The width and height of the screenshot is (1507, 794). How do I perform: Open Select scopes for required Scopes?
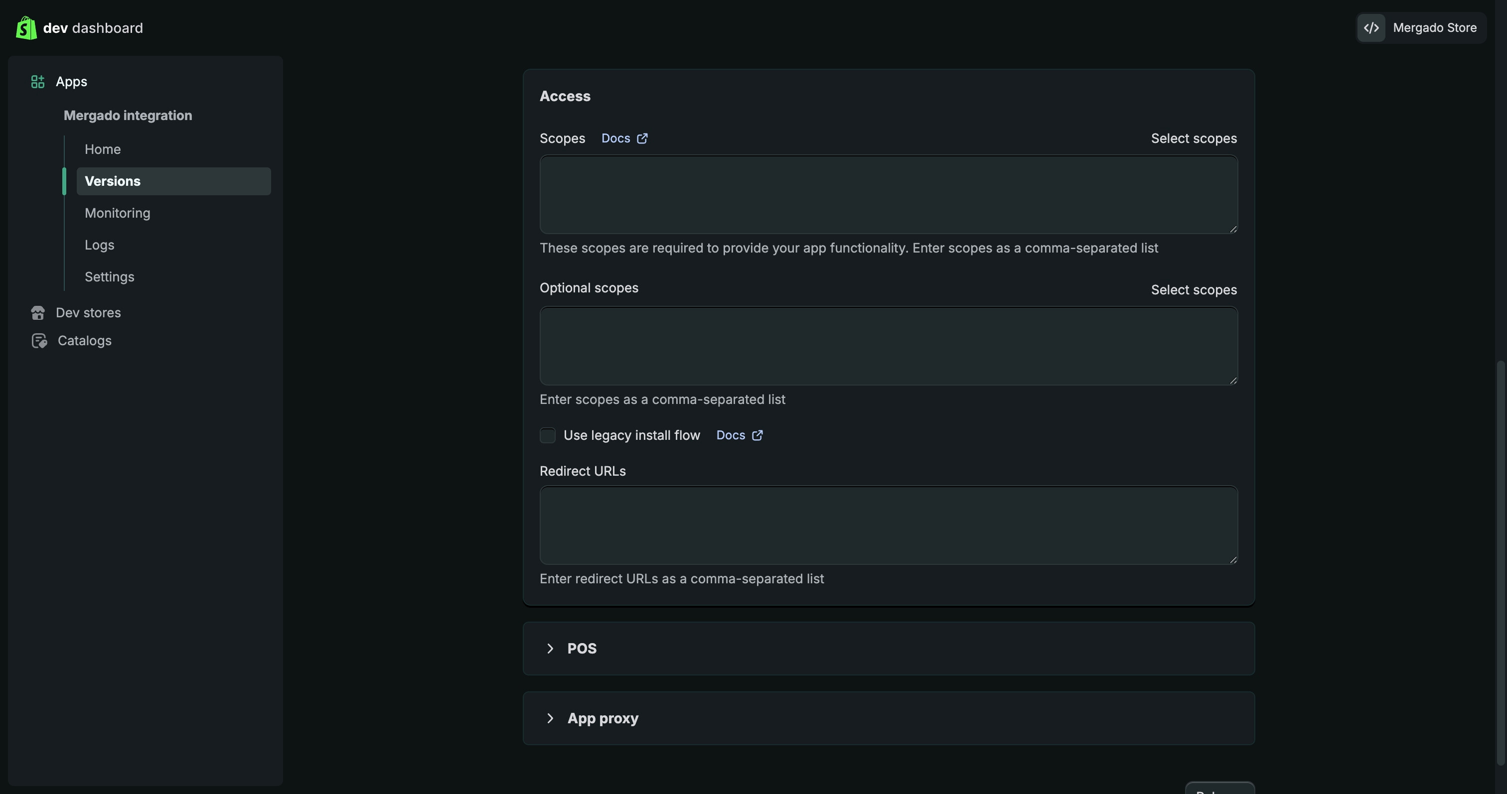pyautogui.click(x=1194, y=138)
